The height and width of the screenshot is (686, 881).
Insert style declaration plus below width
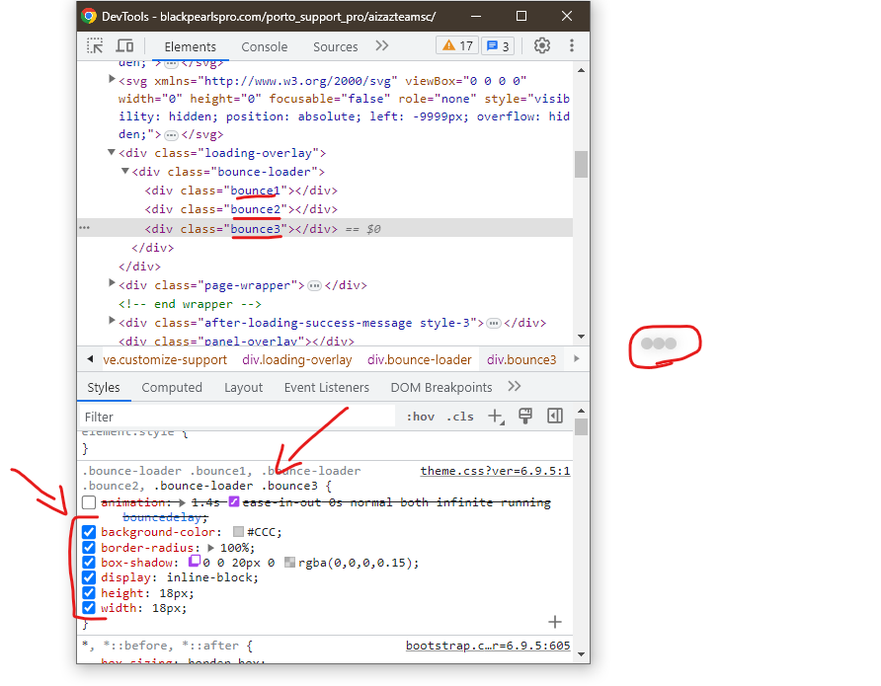tap(554, 622)
